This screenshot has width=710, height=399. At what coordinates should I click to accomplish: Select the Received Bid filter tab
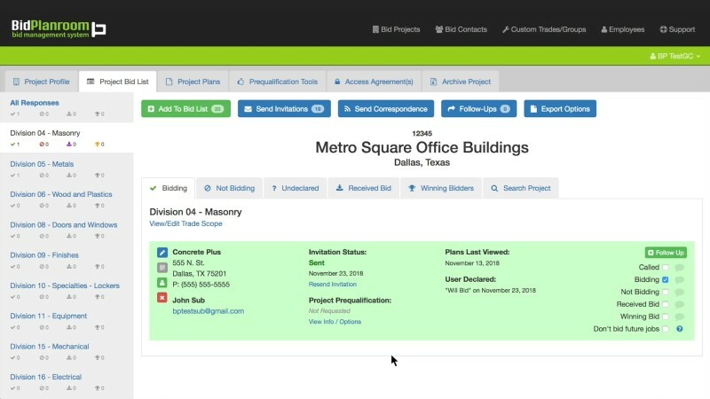click(364, 188)
